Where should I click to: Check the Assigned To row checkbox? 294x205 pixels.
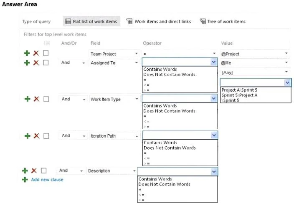[46, 62]
